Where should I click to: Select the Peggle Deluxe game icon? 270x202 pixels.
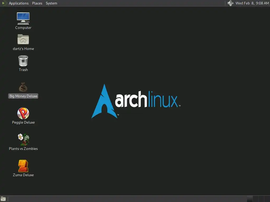point(23,113)
